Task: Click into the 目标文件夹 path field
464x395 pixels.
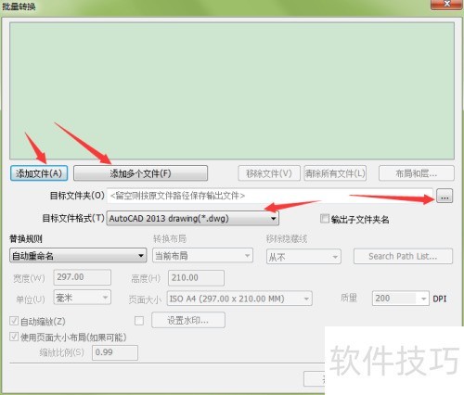Action: pyautogui.click(x=270, y=196)
